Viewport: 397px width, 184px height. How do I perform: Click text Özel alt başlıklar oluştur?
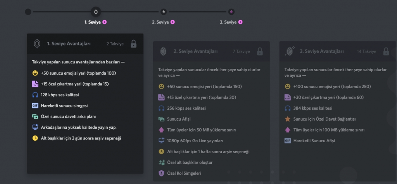click(x=190, y=162)
